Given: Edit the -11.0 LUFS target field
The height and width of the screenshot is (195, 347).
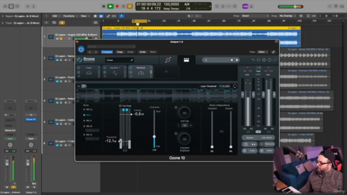Looking at the screenshot, I should click(224, 86).
